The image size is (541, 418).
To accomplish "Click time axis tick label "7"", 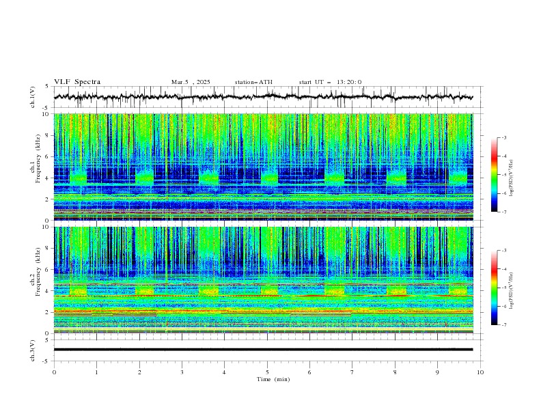I will pyautogui.click(x=352, y=372).
